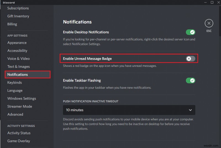Select Appearance in the sidebar
The width and height of the screenshot is (221, 148).
[x=17, y=43]
